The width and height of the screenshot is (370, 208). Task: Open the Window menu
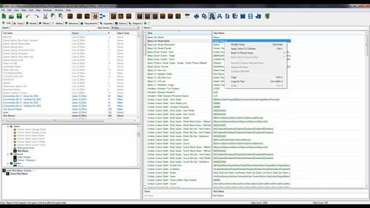tap(59, 10)
